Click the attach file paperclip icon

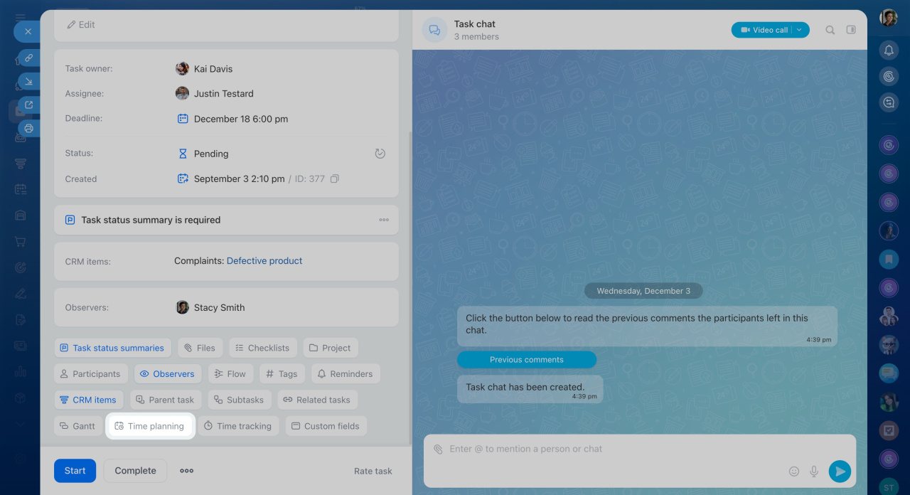tap(438, 449)
